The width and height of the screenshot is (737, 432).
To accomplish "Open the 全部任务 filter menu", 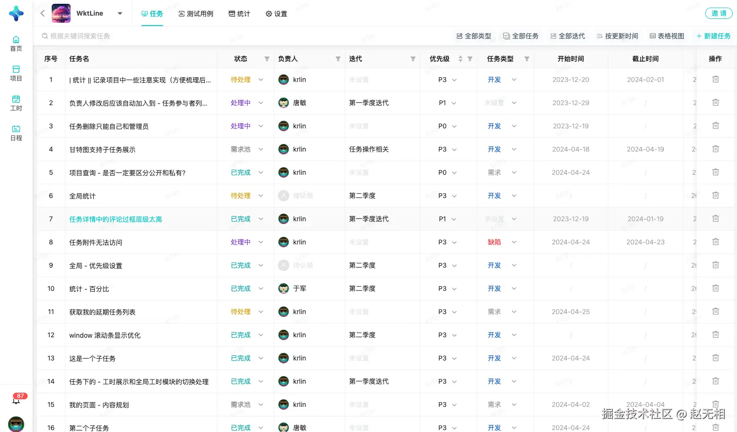I will point(521,36).
